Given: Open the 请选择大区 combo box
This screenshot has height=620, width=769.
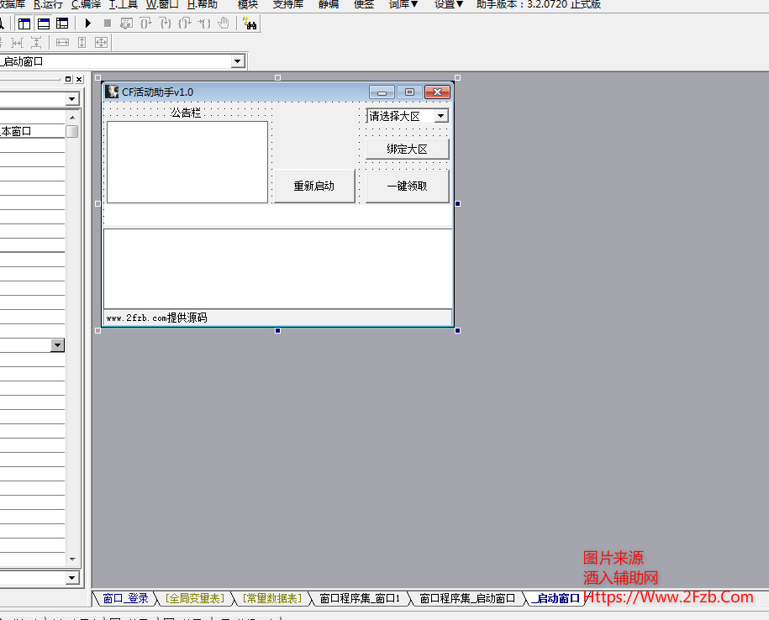Looking at the screenshot, I should (x=441, y=116).
